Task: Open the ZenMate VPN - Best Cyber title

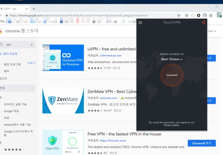Action: coord(112,91)
